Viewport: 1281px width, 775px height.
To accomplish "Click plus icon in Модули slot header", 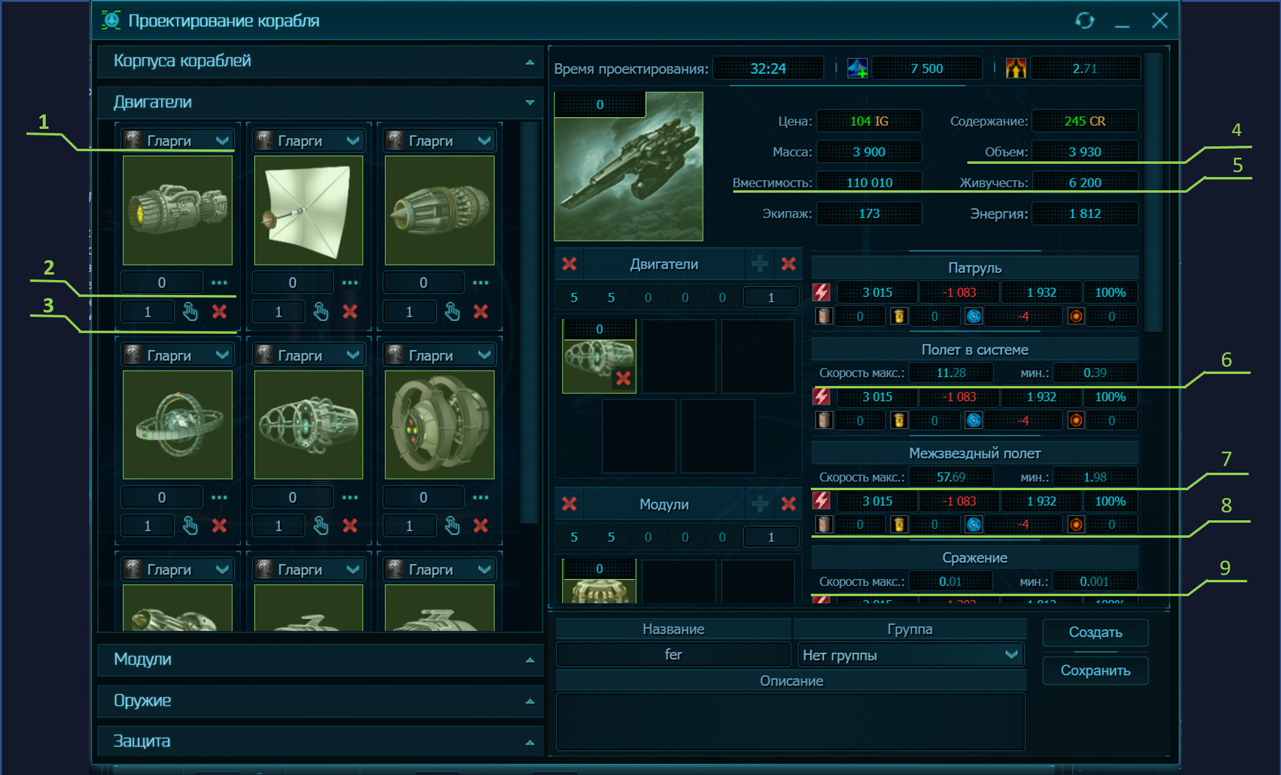I will click(x=760, y=504).
